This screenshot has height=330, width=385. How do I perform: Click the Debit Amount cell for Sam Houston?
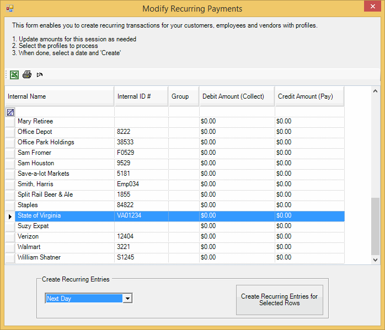coord(237,163)
